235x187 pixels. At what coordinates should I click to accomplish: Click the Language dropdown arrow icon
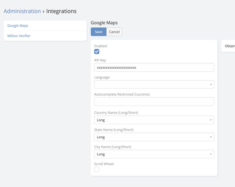[211, 85]
